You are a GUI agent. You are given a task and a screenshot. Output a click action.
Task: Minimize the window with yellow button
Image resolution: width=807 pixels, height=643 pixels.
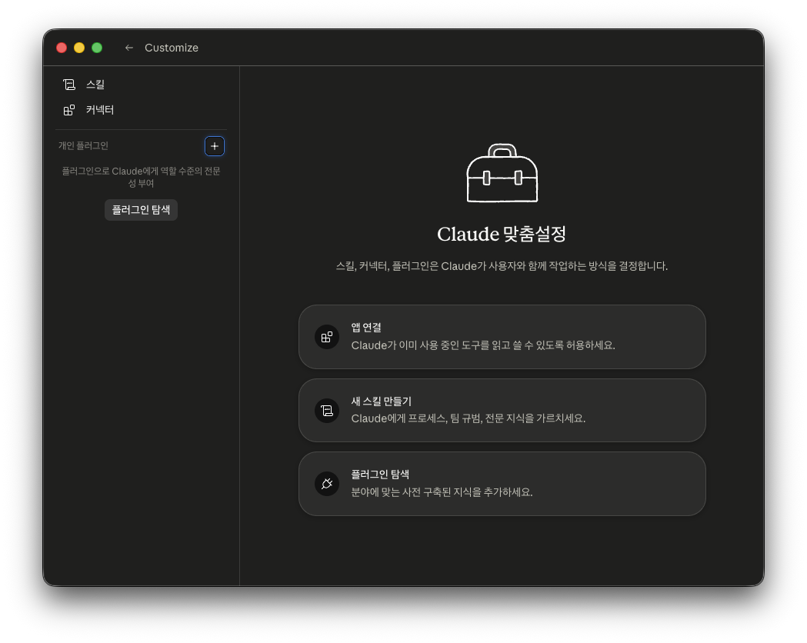[x=79, y=48]
